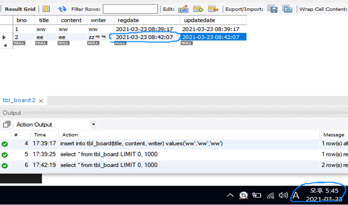Open the volume speaker tray icon
Viewport: 348px width, 205px height.
[283, 195]
